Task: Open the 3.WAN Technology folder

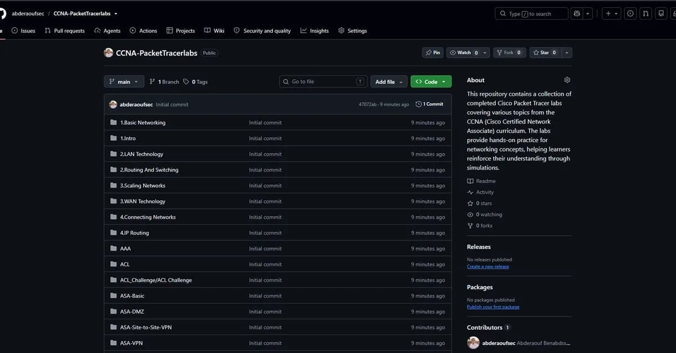Action: point(143,201)
